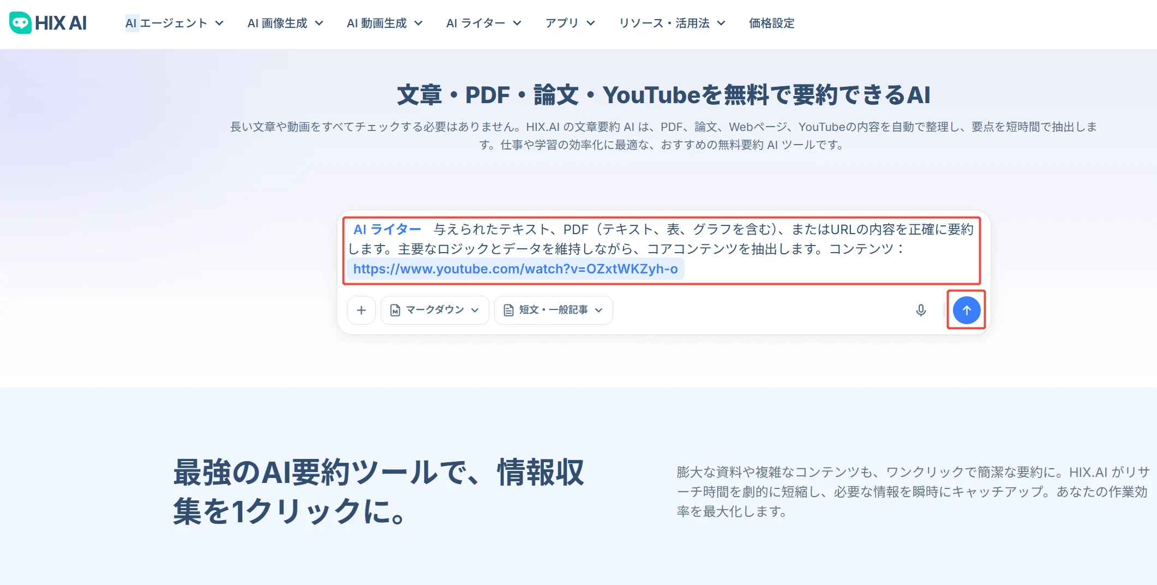Click the document icon beside 短文・一般記事

509,310
